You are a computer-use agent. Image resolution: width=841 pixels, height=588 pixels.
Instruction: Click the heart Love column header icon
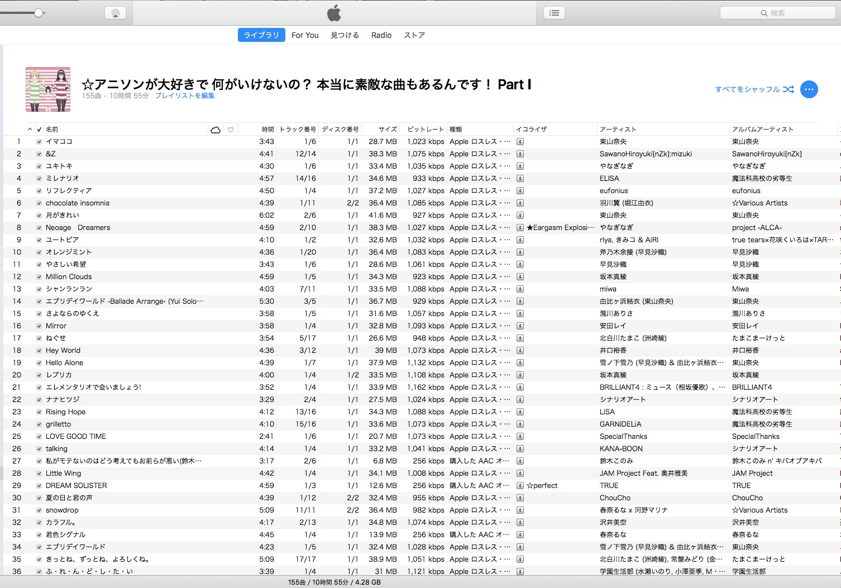tap(231, 130)
